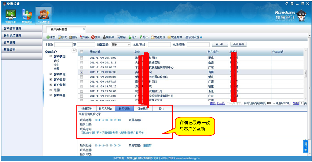Uncheck the row dated 2011-11-09 20:05:33
312x162 pixels.
point(81,72)
